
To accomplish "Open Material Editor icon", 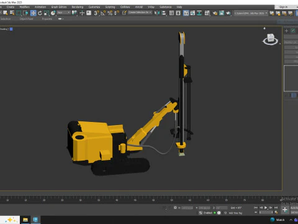I will coord(207,13).
